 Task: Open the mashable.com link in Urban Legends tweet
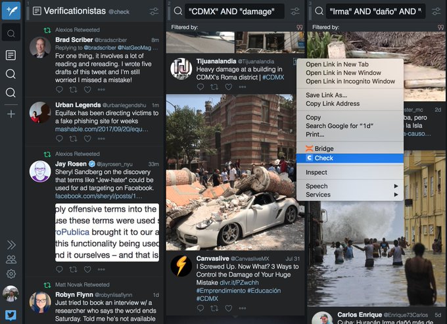click(x=102, y=129)
